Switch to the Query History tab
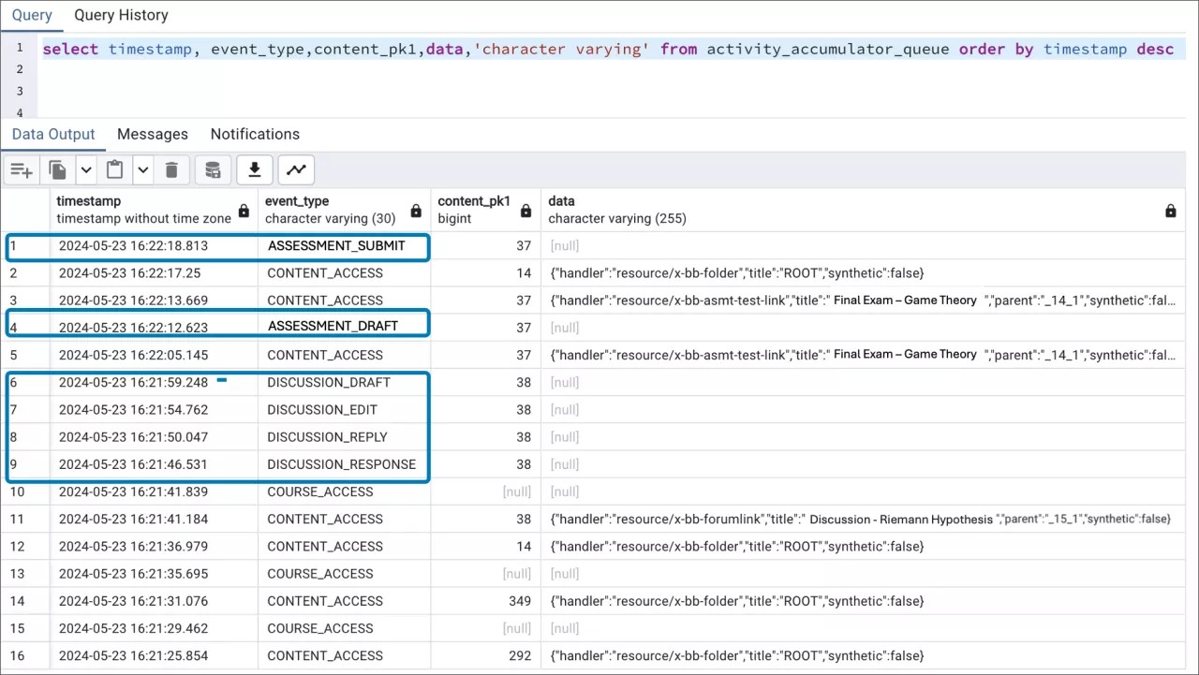The width and height of the screenshot is (1199, 675). pyautogui.click(x=121, y=15)
